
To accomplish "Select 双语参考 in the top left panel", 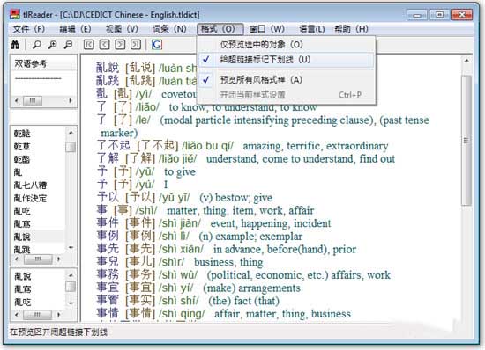I will pos(31,63).
